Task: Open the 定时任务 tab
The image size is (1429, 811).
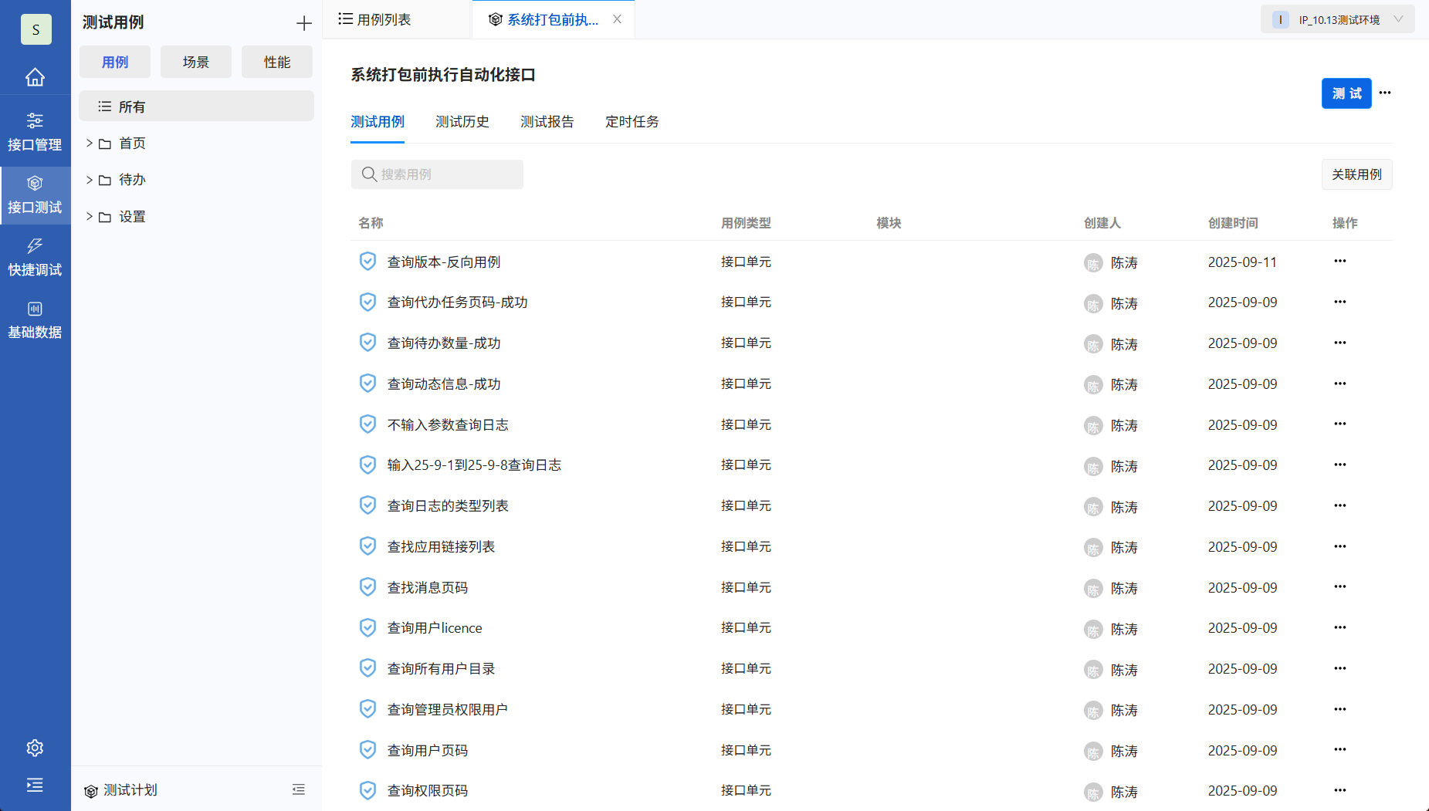Action: coord(632,121)
